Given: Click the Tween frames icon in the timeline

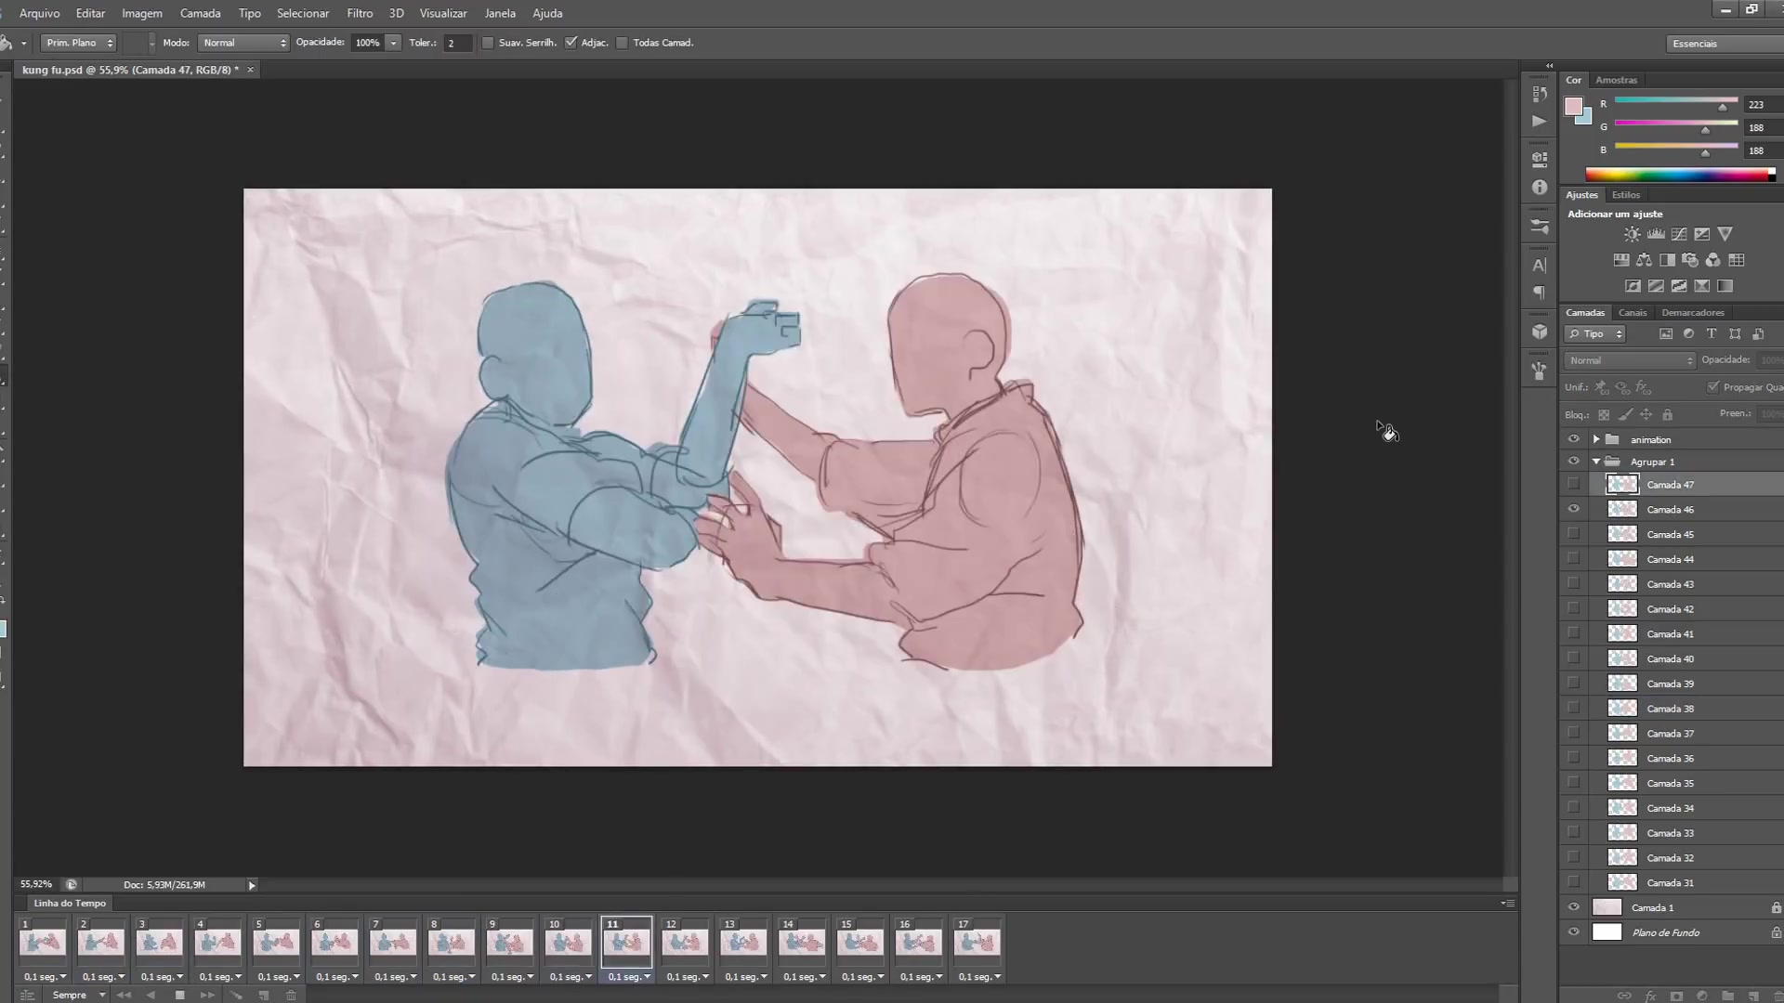Looking at the screenshot, I should pos(237,995).
